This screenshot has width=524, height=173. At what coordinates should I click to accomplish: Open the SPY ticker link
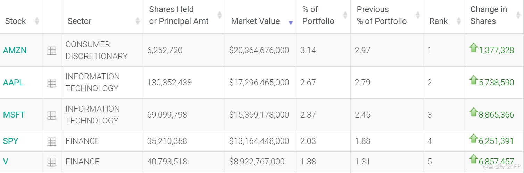pos(10,141)
